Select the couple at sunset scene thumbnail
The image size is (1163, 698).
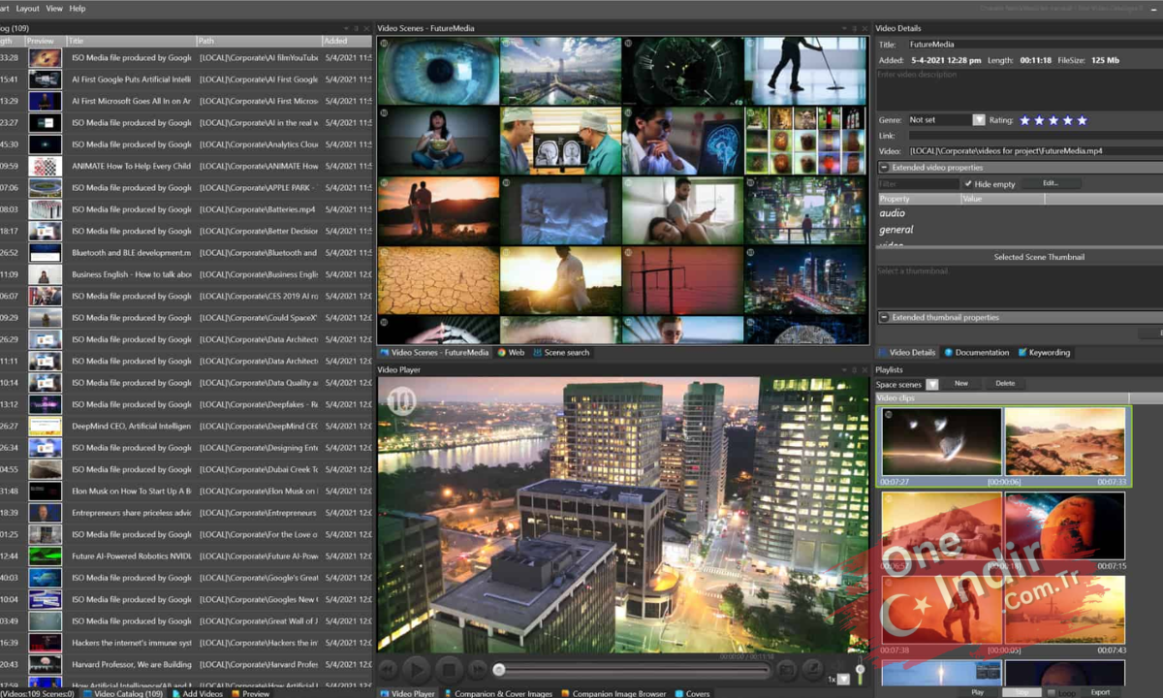pos(438,209)
